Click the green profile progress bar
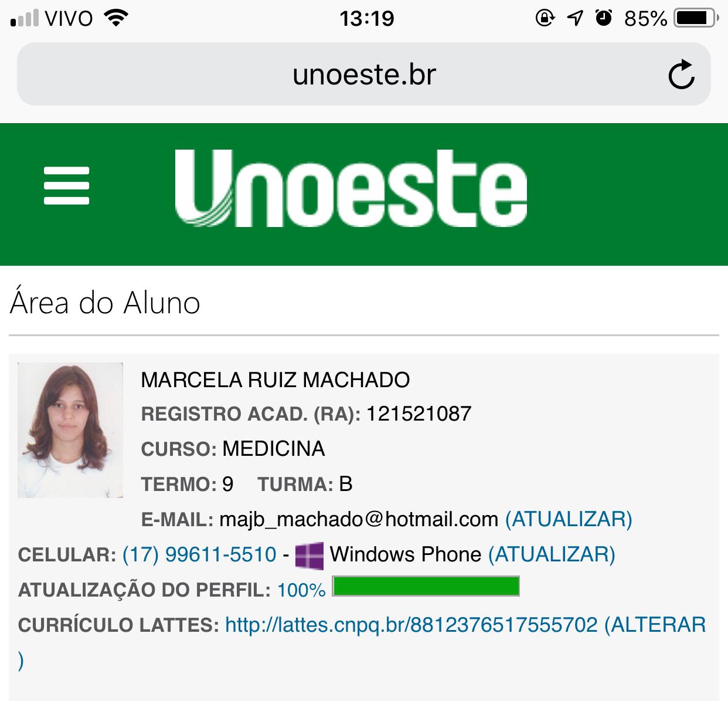The width and height of the screenshot is (728, 701). [426, 586]
